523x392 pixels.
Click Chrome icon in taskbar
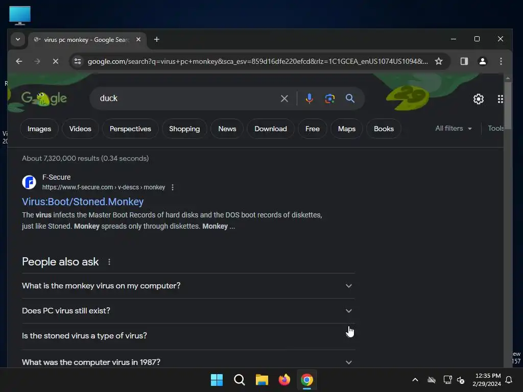tap(307, 380)
